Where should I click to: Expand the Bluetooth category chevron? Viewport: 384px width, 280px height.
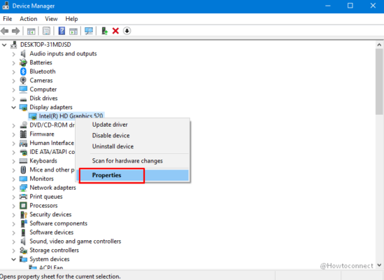[x=14, y=72]
